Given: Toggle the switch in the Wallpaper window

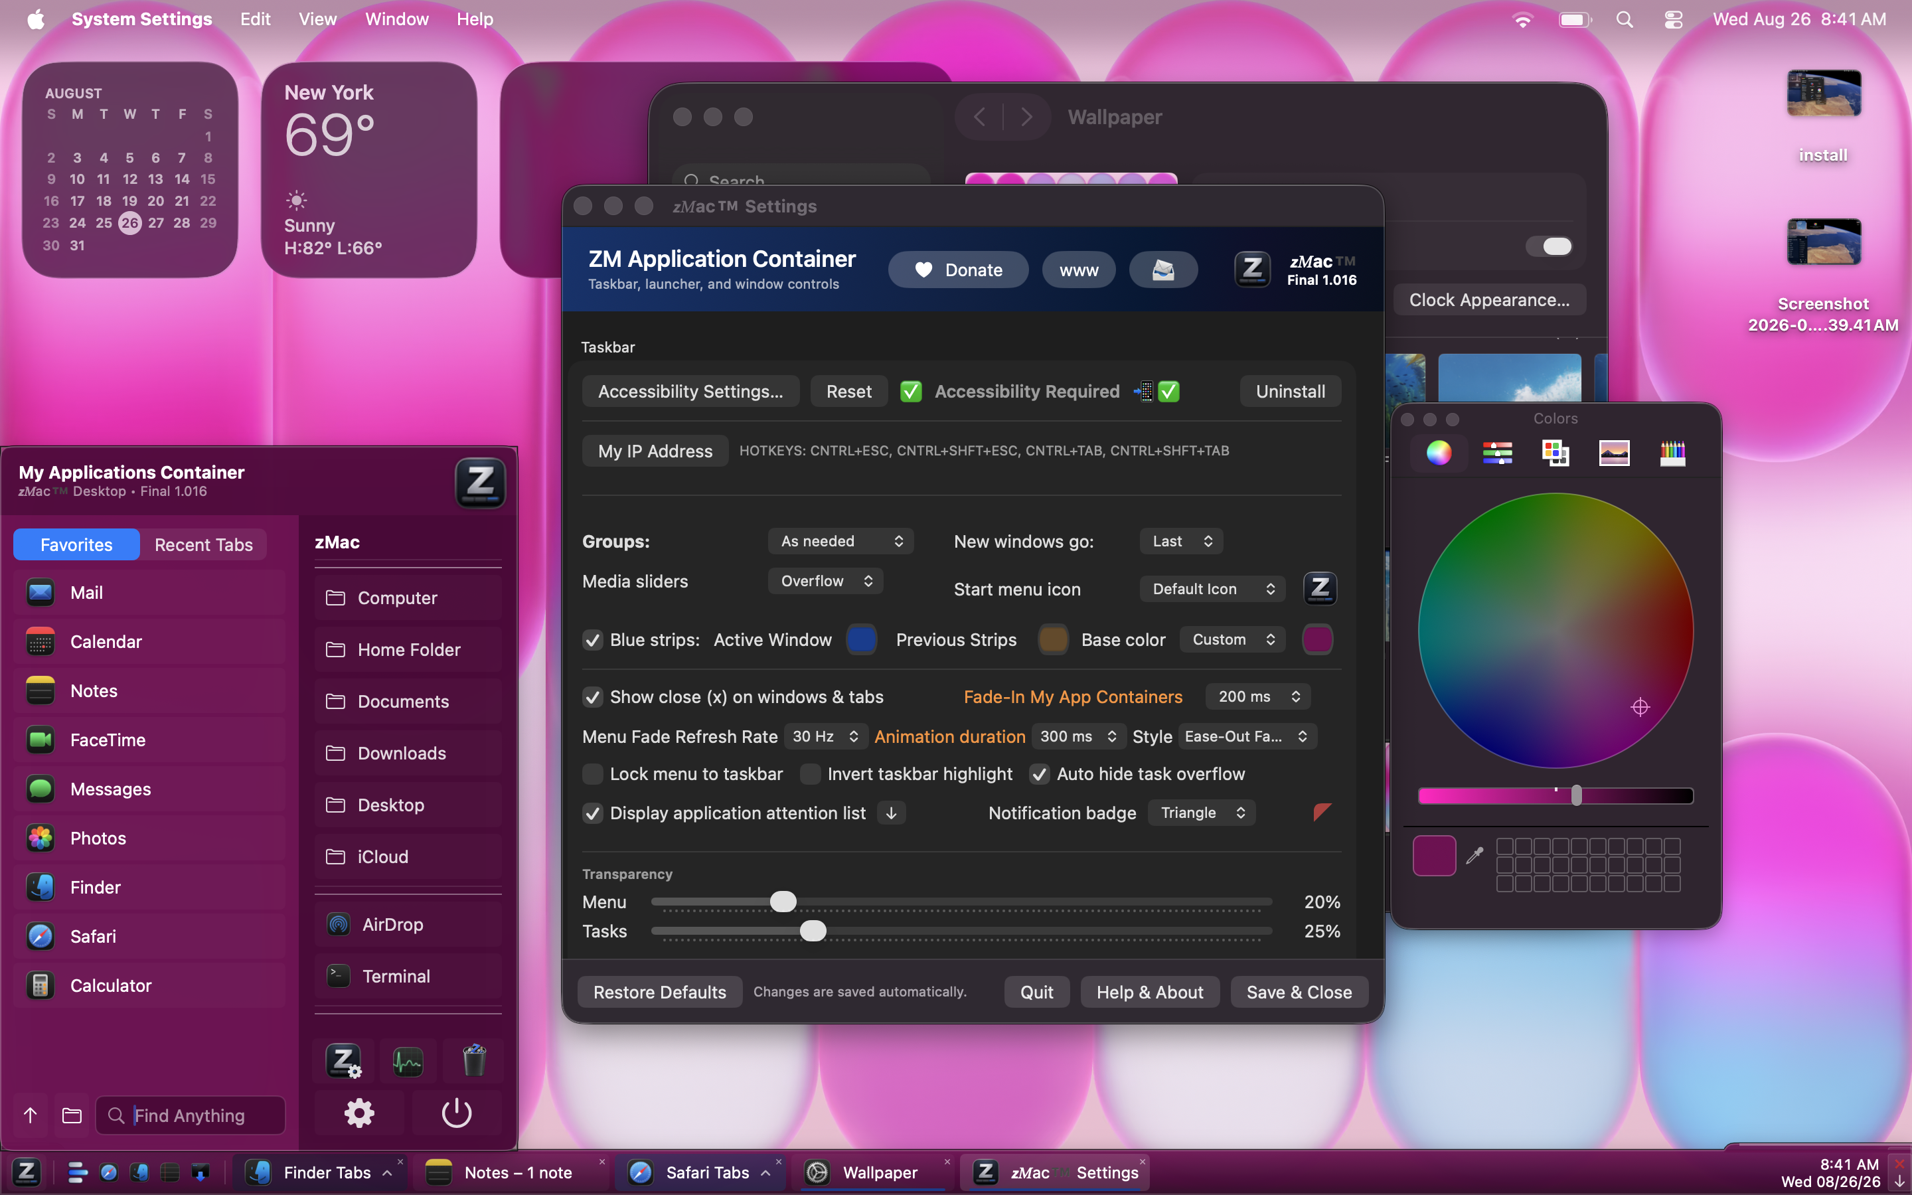Looking at the screenshot, I should click(1549, 246).
